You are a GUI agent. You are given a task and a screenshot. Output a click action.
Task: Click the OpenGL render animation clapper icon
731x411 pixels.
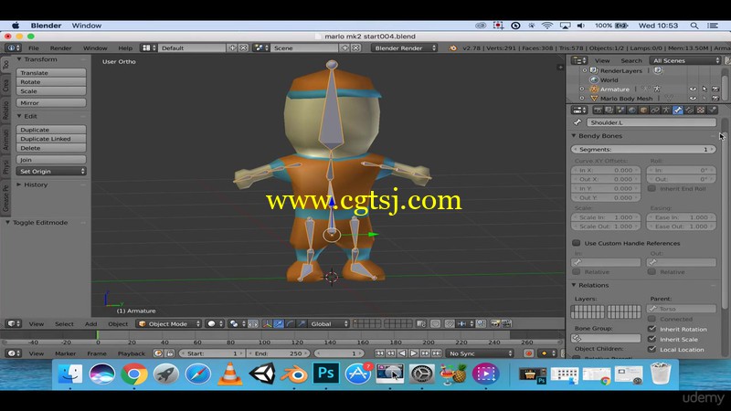506,323
